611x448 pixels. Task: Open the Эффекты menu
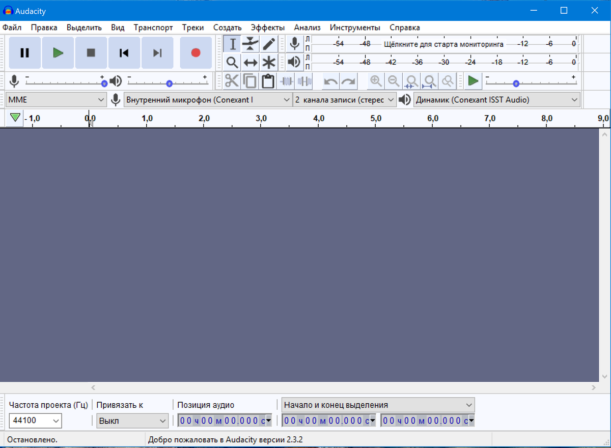pos(268,27)
